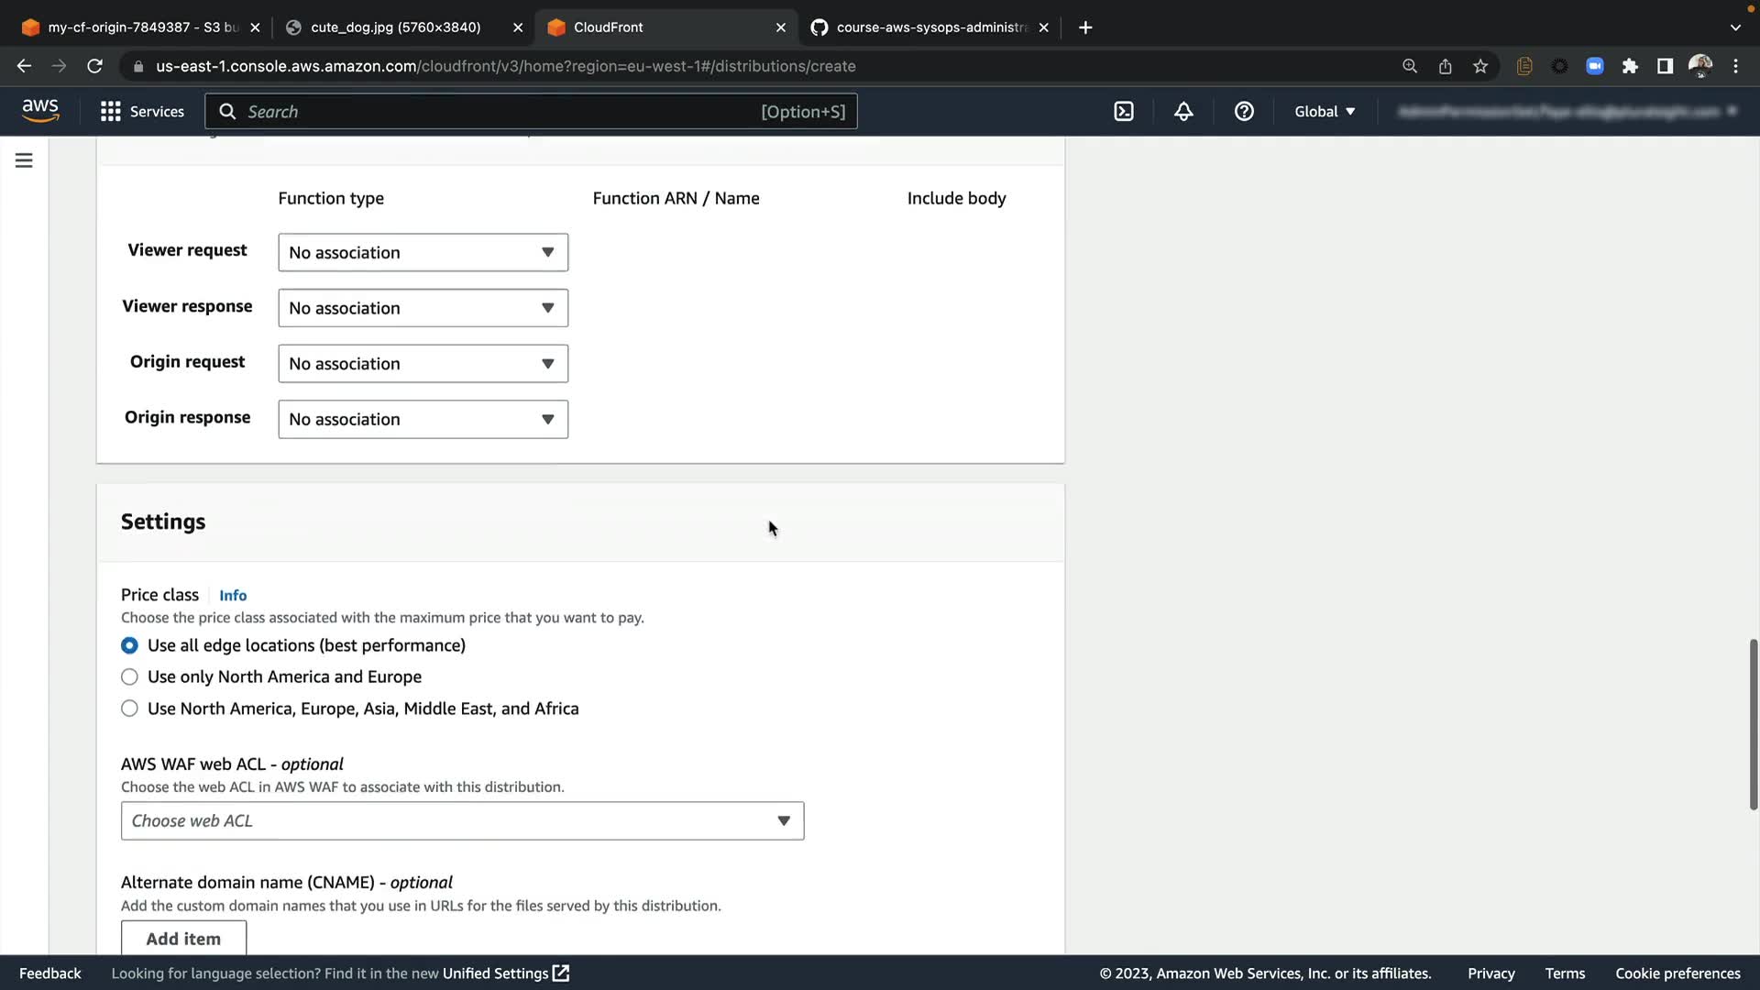The image size is (1760, 990).
Task: Open Viewer request function type dropdown
Action: pyautogui.click(x=423, y=252)
